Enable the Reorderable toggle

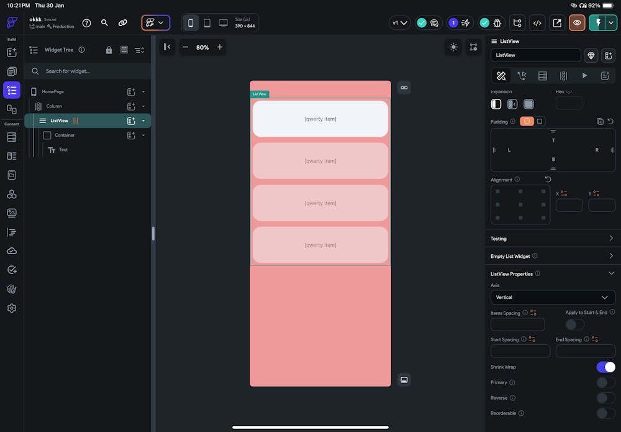coord(605,413)
